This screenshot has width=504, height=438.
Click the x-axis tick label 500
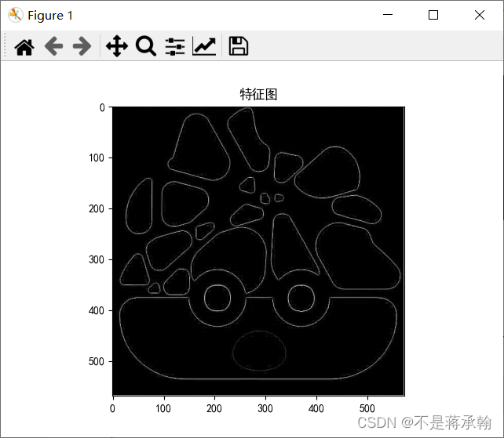[x=367, y=408]
